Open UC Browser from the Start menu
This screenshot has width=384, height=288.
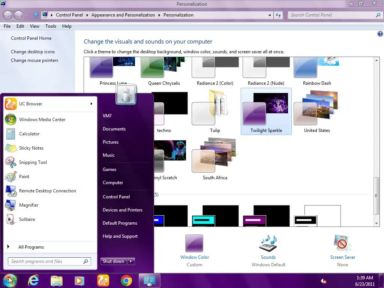pos(49,104)
